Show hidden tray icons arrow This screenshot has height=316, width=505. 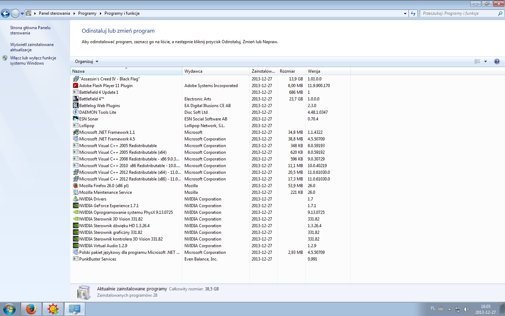pos(449,309)
